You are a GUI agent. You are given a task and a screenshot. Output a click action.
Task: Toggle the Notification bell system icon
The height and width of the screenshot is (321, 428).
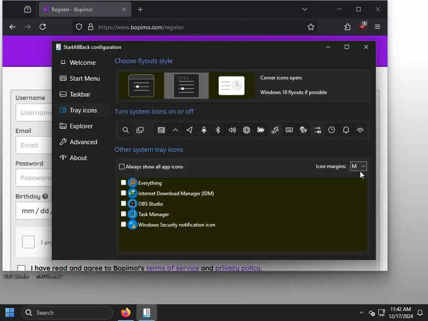346,130
